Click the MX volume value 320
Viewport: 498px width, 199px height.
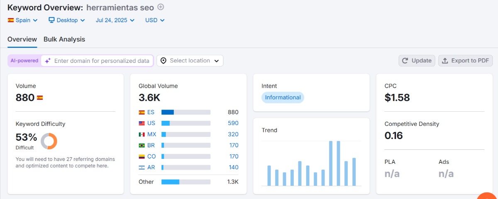click(x=233, y=134)
